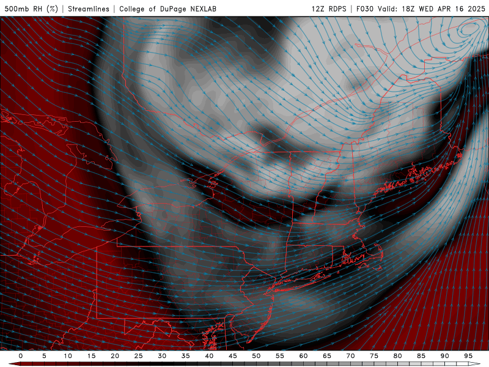The width and height of the screenshot is (489, 367).
Task: Click the "500mb RH (%)" title text
Action: click(x=31, y=9)
